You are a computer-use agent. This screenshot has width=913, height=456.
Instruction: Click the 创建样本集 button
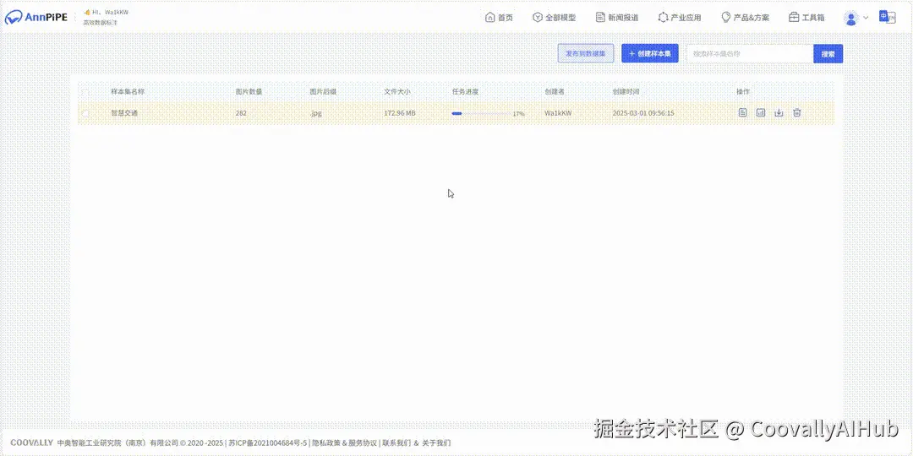650,53
